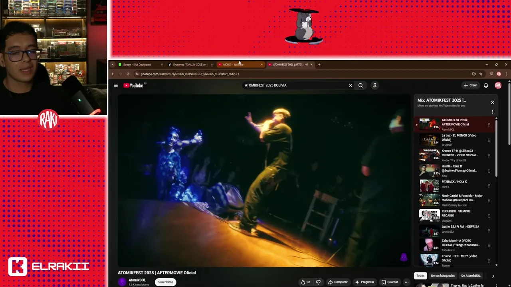
Task: Select Lucho SSJ Ft Rei DEPRISA title
Action: [460, 226]
